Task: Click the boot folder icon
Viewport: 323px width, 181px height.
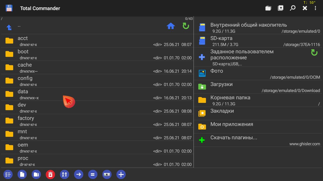Action: pos(9,54)
